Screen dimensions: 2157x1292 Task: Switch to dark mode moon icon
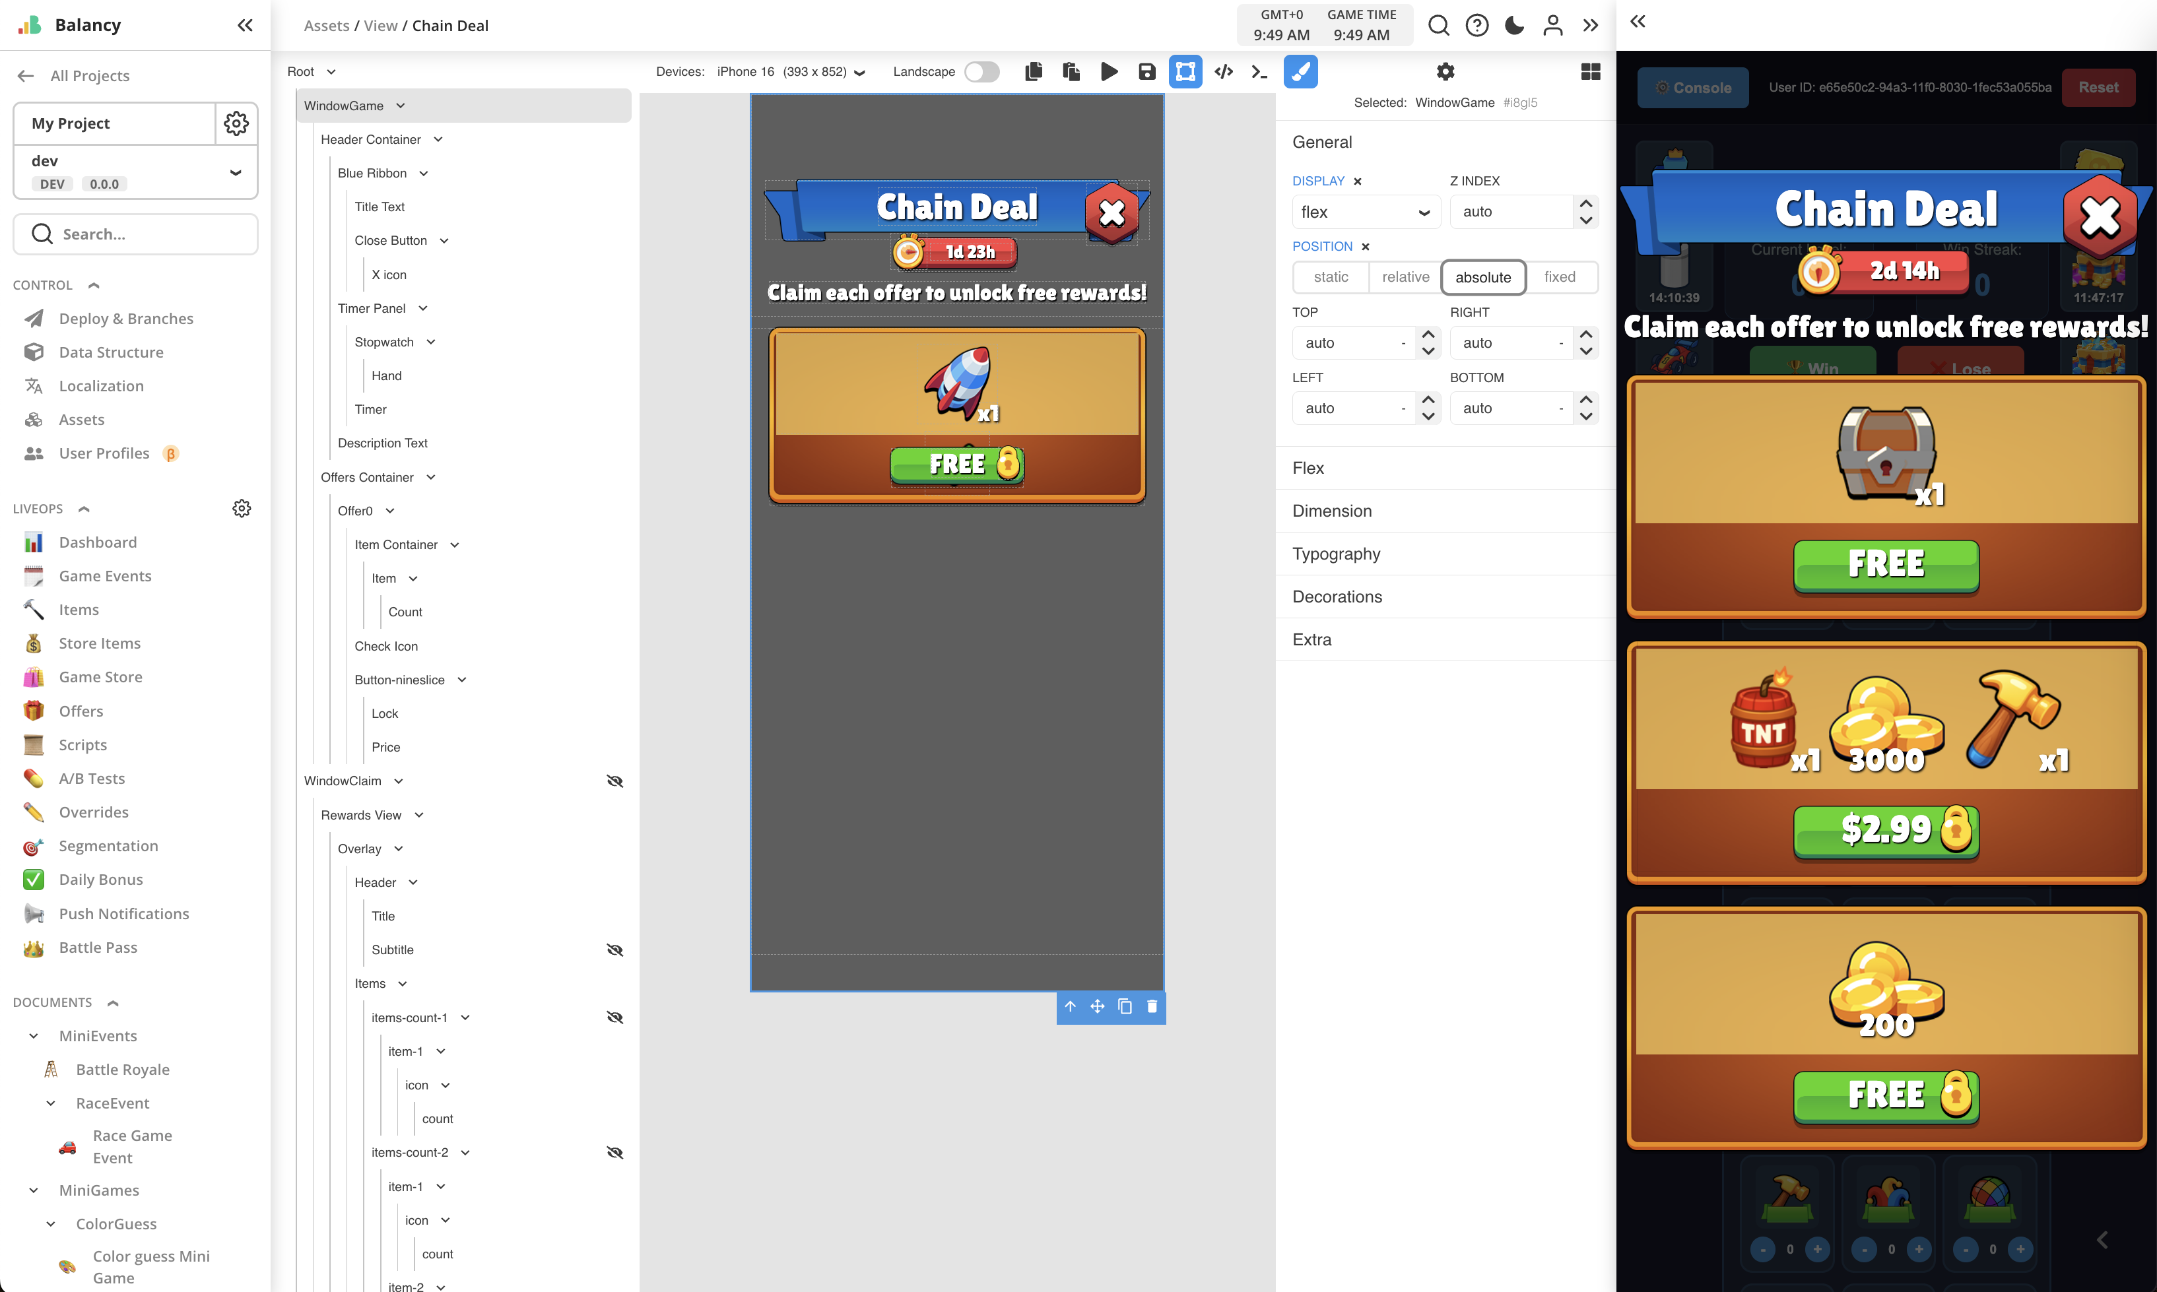pyautogui.click(x=1514, y=25)
